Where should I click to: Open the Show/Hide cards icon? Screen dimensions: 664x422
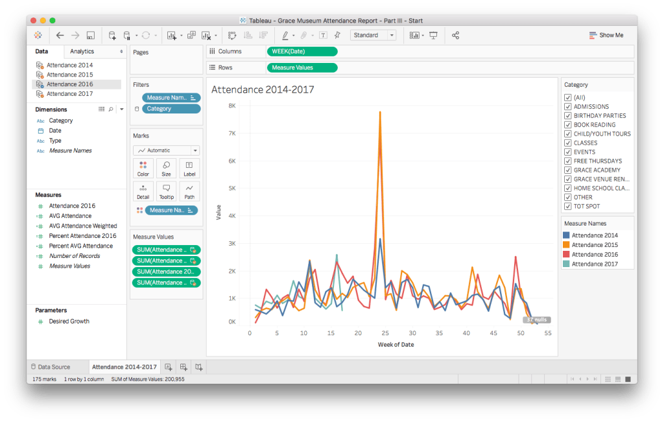pyautogui.click(x=414, y=35)
